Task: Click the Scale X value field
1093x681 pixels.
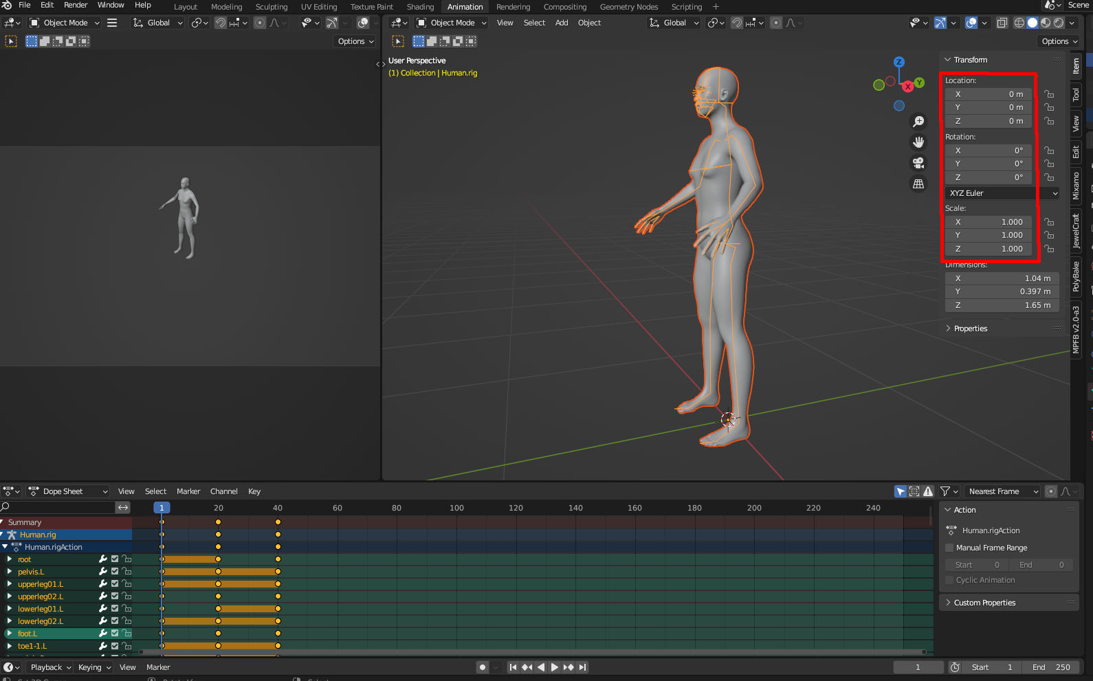Action: click(989, 222)
